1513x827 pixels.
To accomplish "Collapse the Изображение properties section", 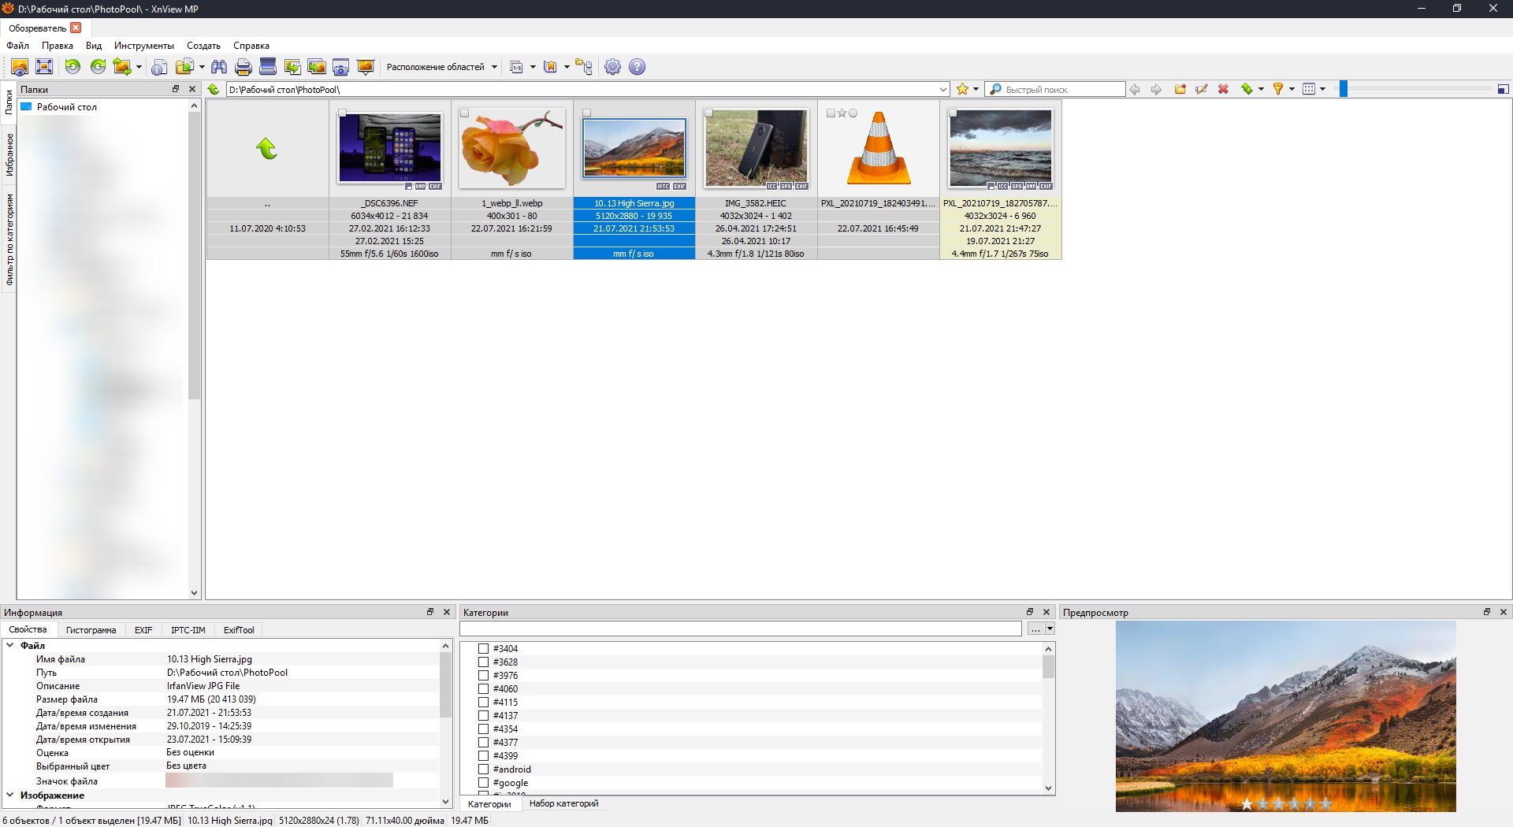I will pos(10,795).
